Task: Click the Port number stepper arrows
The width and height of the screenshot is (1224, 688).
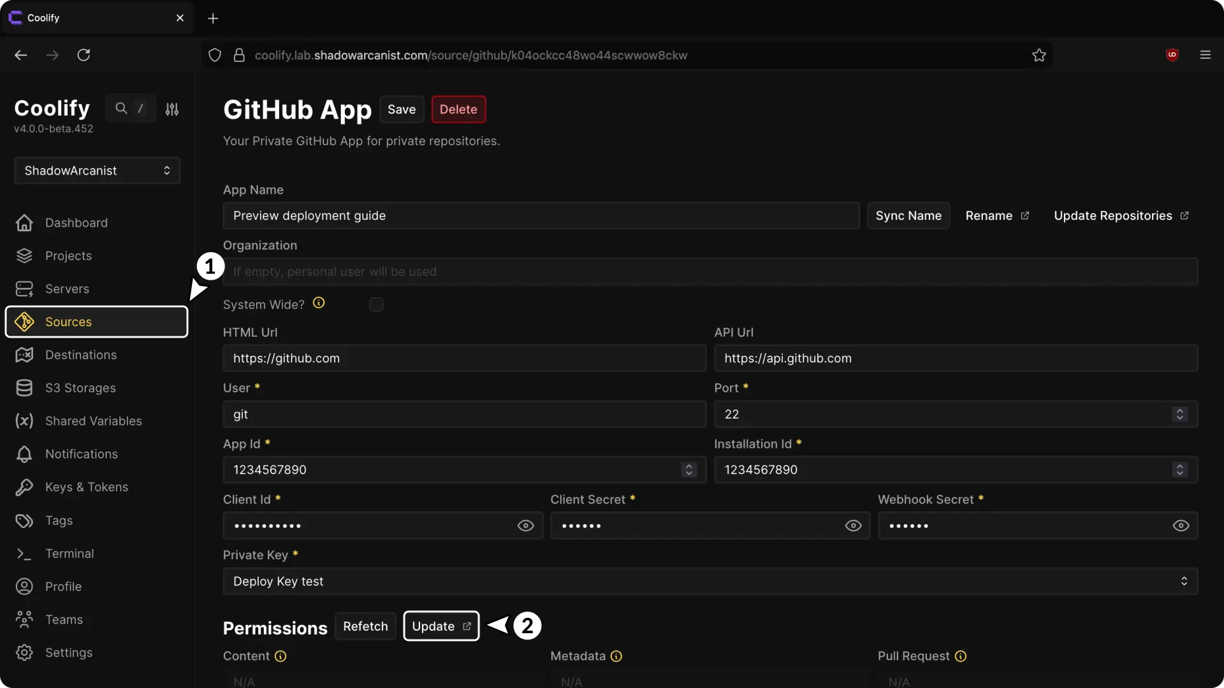Action: point(1179,414)
